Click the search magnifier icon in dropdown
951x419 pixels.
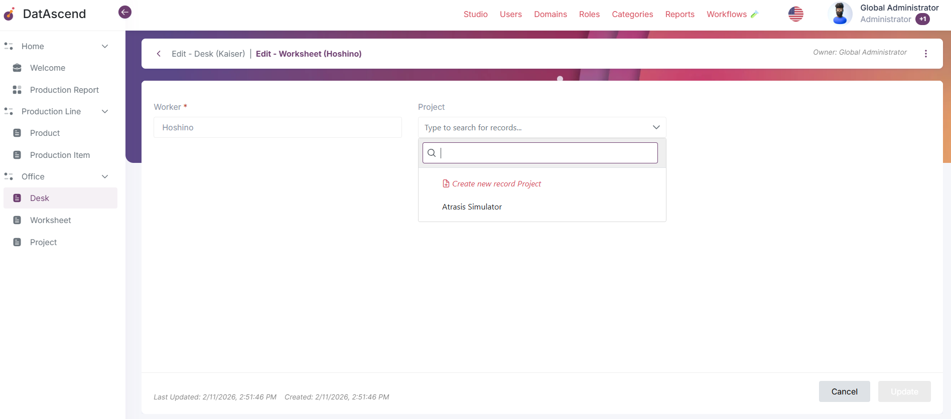[432, 153]
